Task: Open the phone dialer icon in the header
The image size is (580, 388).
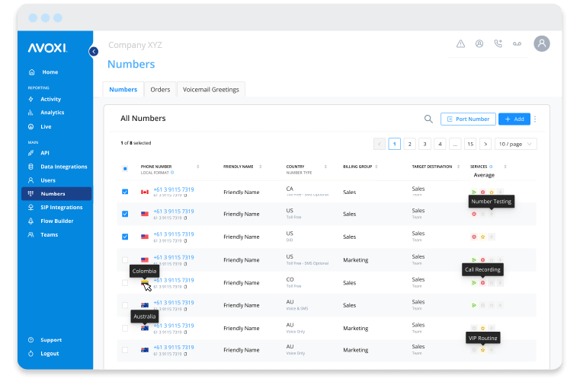Action: (x=498, y=44)
